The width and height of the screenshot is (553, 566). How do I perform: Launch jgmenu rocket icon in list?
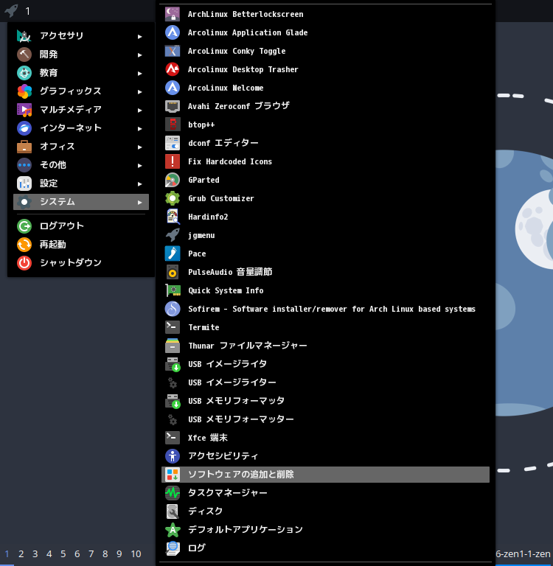coord(173,235)
